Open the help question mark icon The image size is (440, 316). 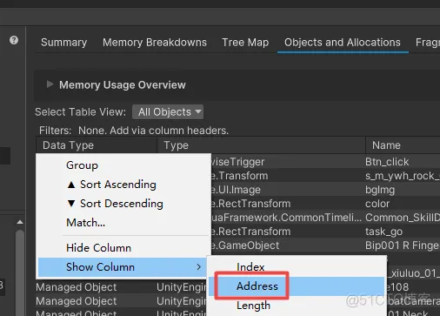(14, 40)
